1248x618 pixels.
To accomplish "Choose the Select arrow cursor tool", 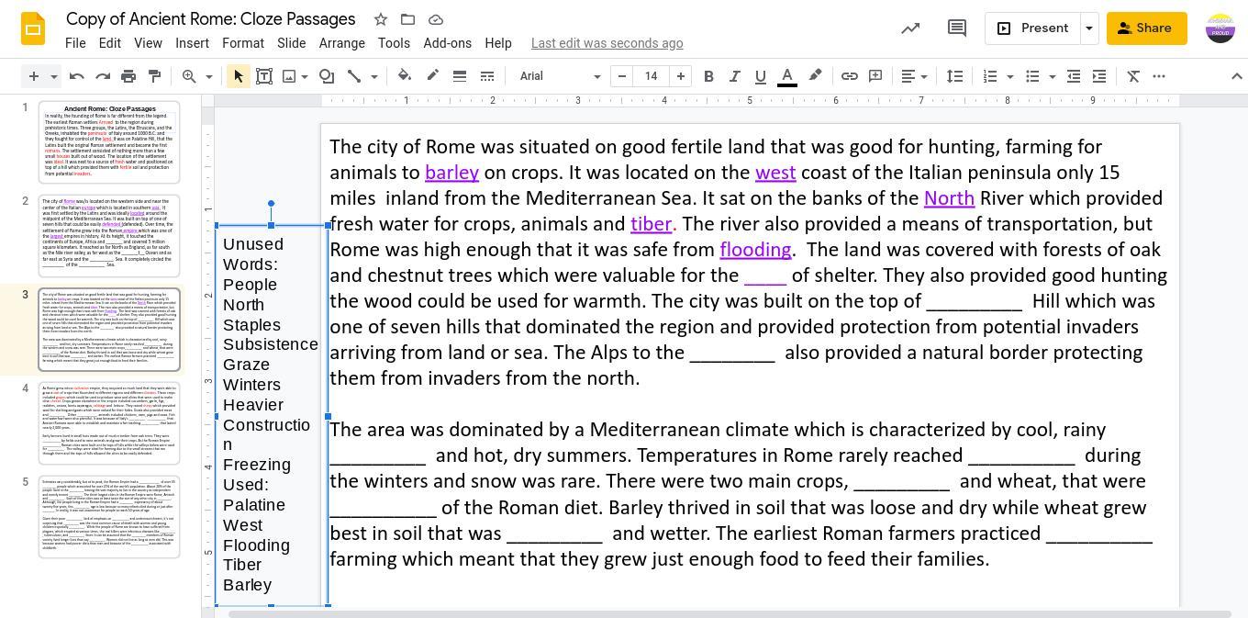I will tap(239, 76).
